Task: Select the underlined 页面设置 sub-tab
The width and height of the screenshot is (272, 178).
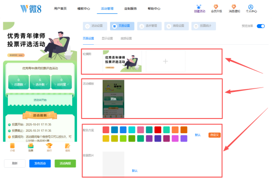Action: [88, 38]
